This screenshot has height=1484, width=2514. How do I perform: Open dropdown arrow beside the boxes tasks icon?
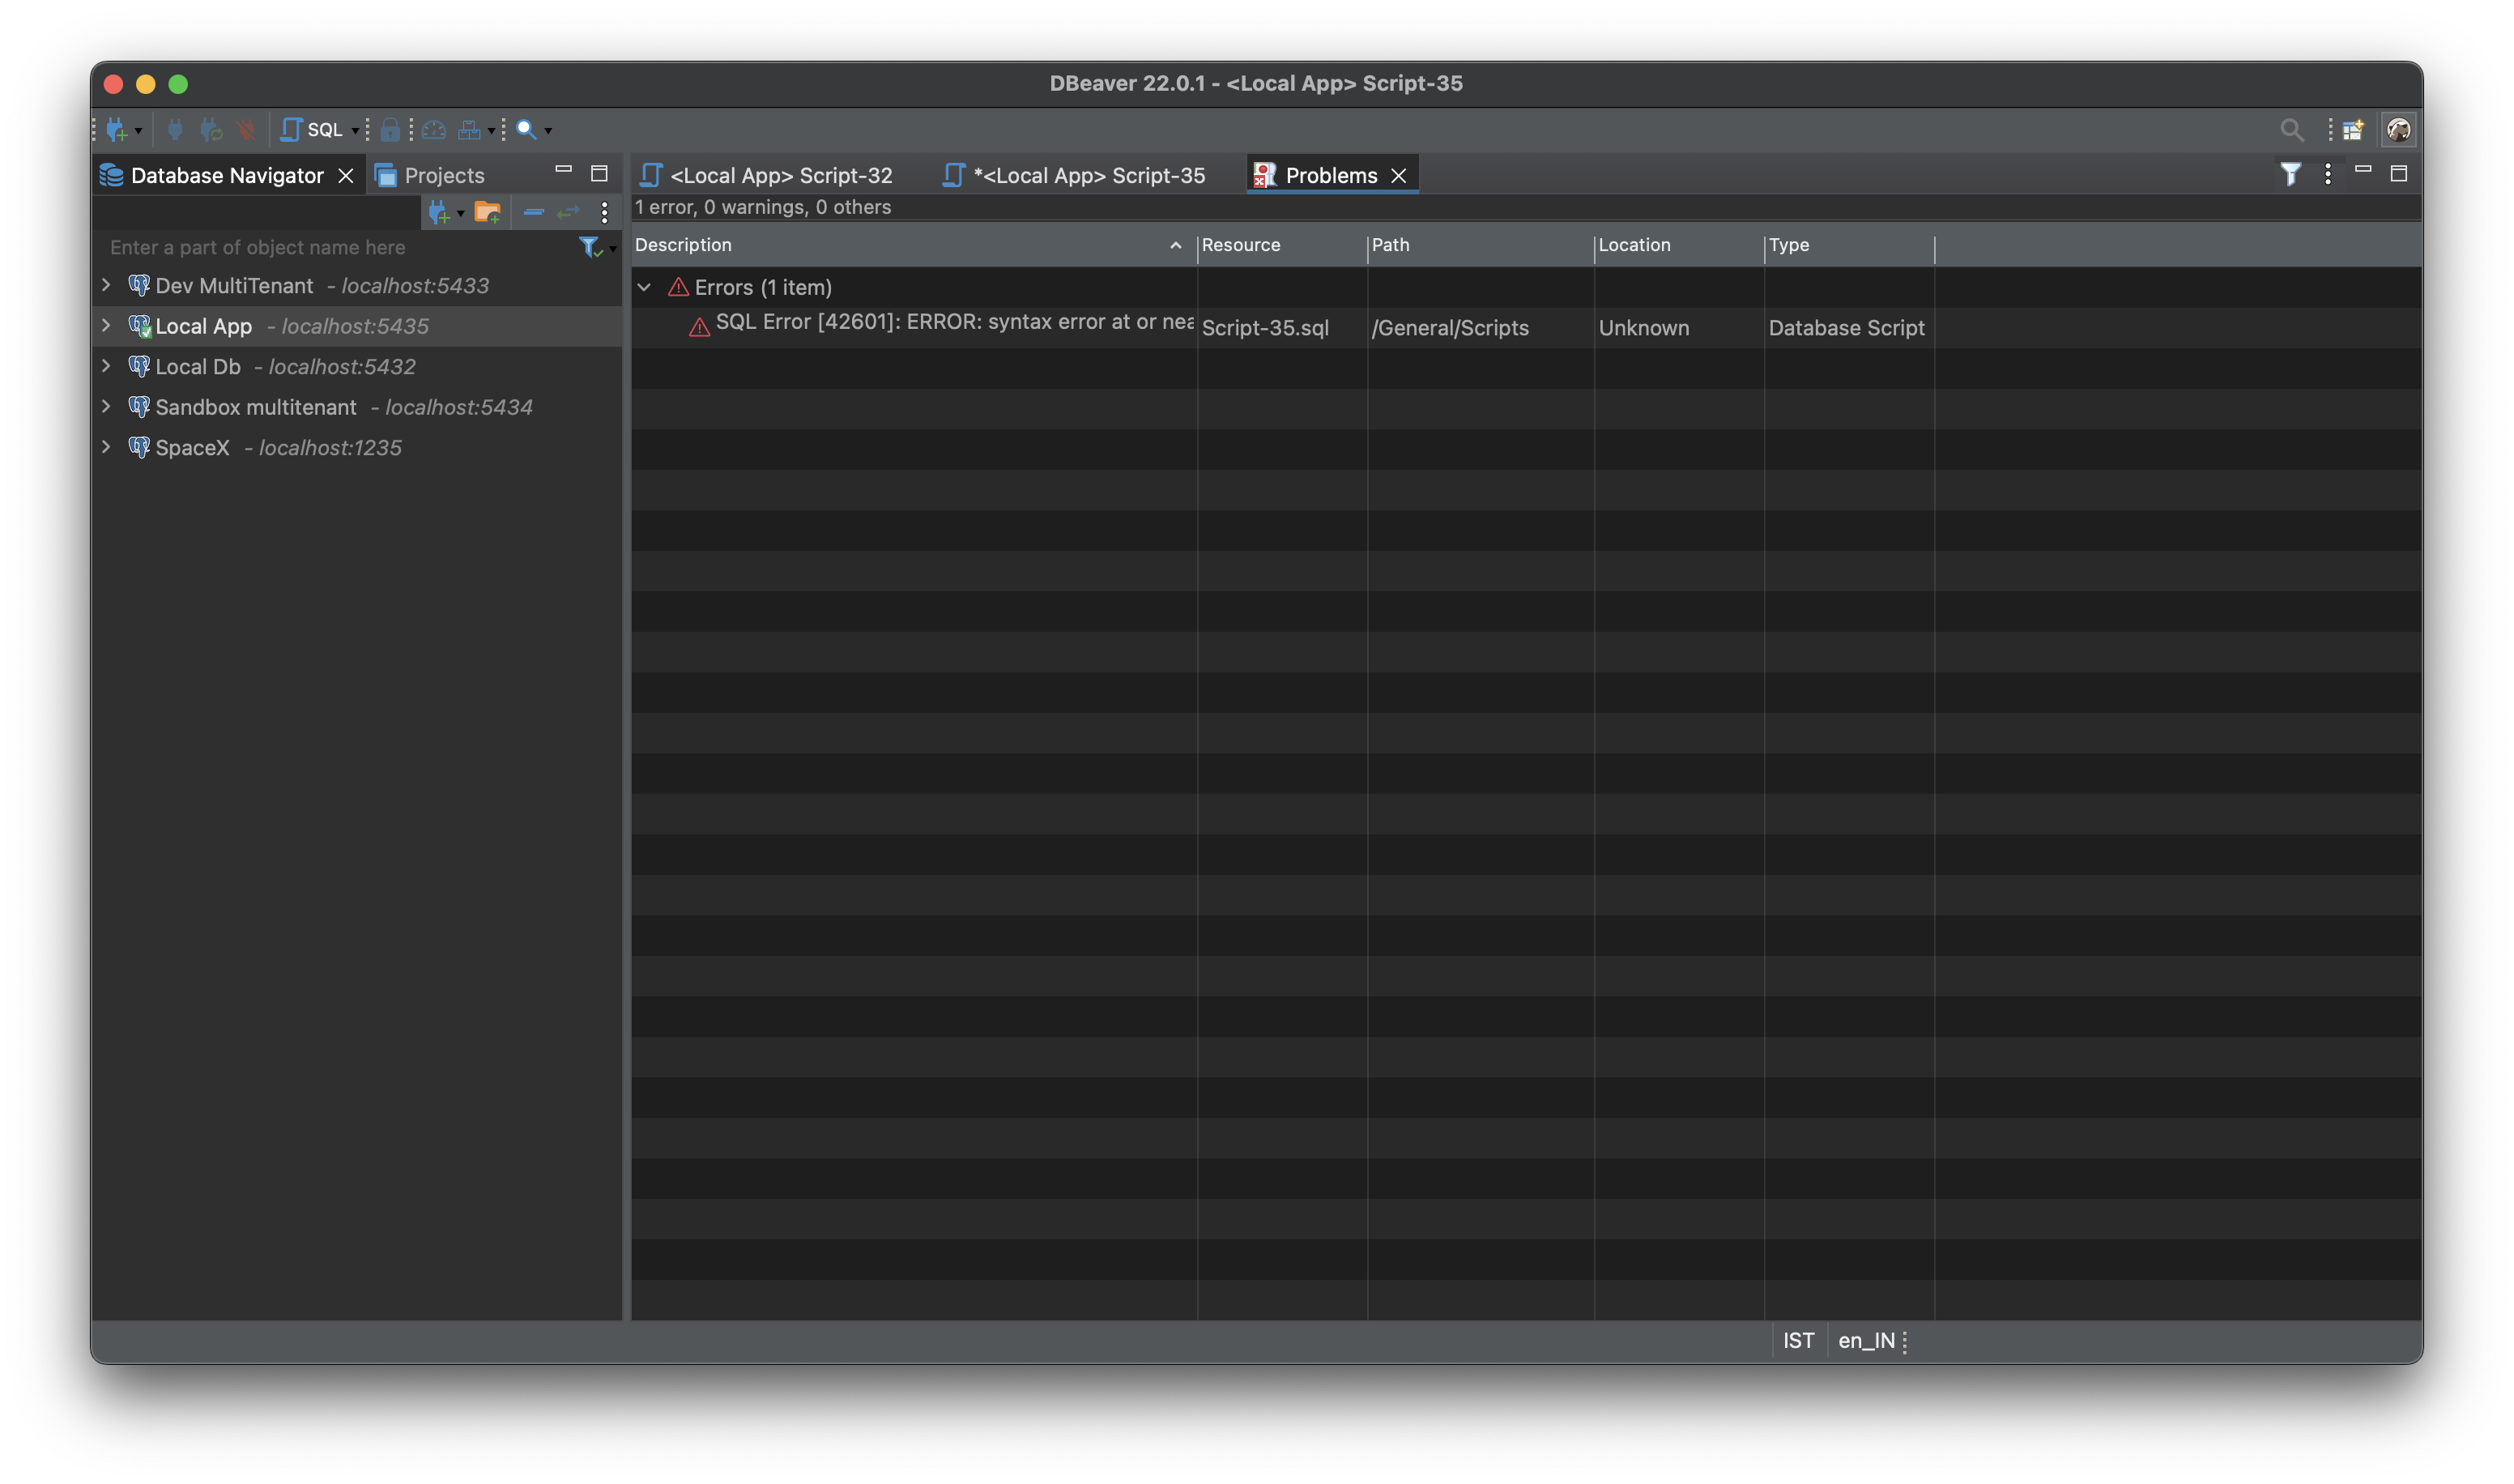point(491,131)
